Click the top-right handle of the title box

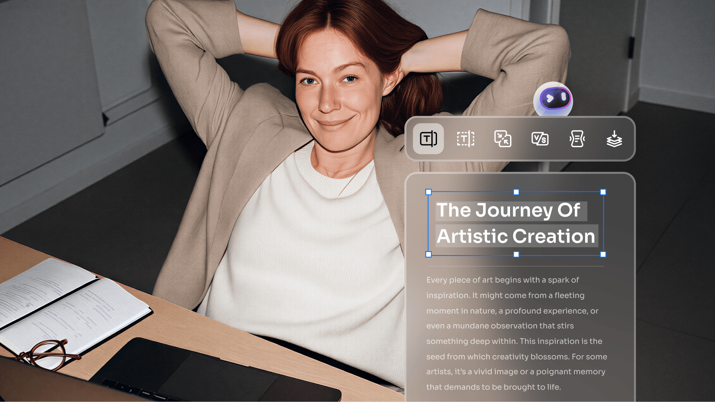click(603, 192)
